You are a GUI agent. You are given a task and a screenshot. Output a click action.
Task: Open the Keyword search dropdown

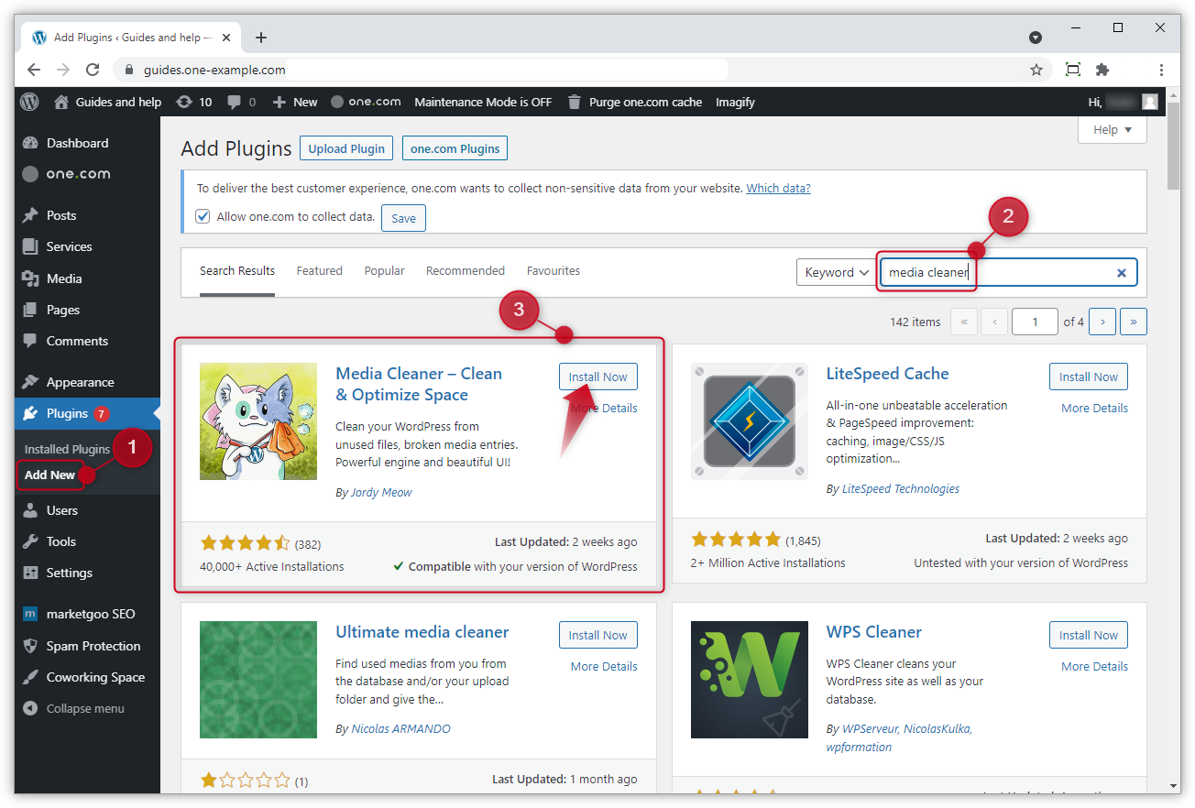tap(834, 272)
